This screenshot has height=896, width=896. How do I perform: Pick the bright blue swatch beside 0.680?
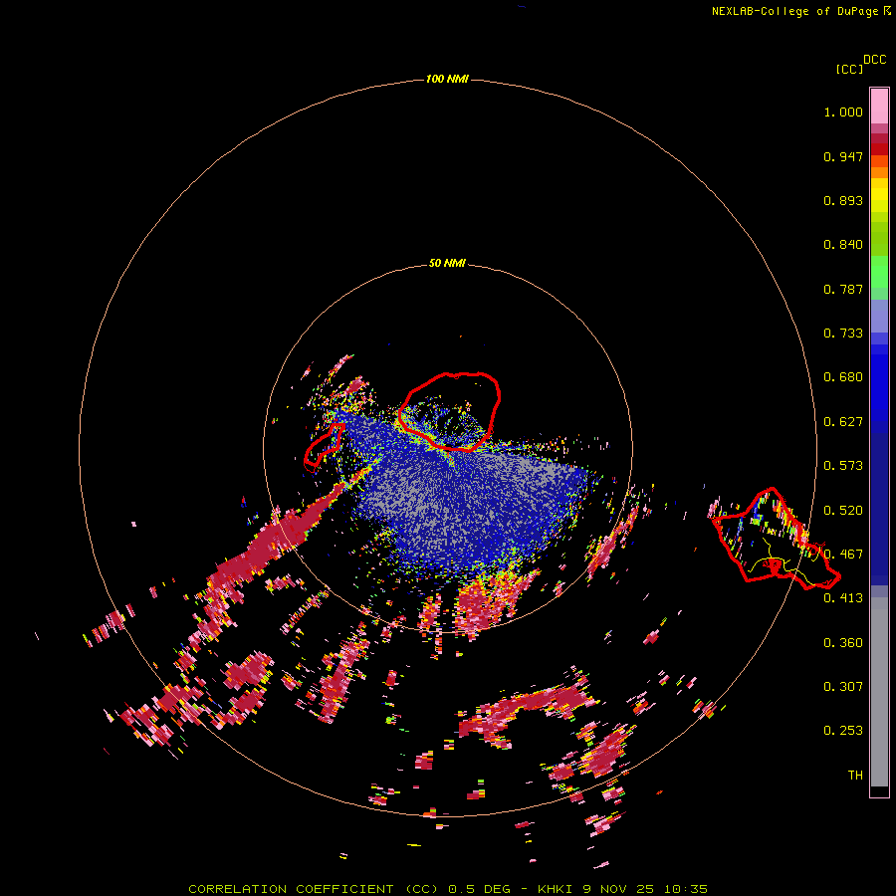(879, 383)
